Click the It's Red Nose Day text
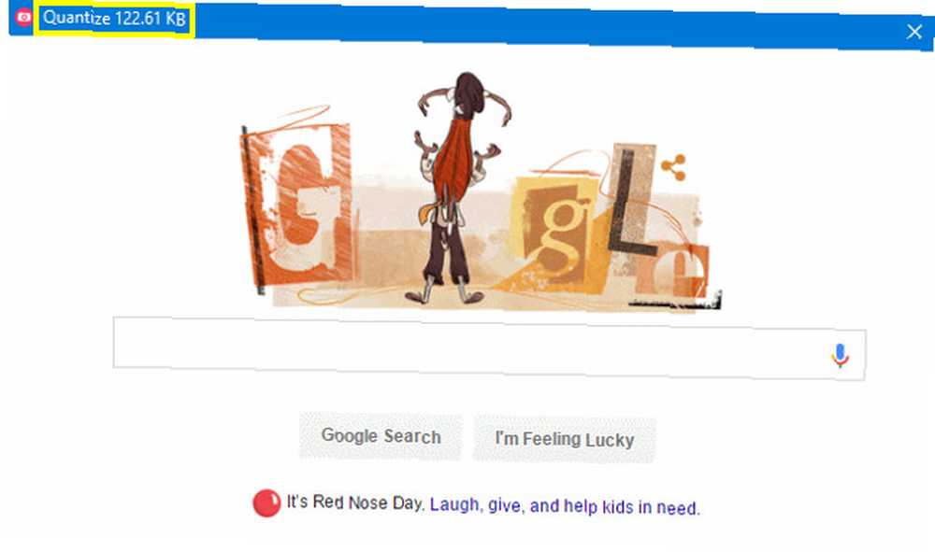 pos(355,502)
